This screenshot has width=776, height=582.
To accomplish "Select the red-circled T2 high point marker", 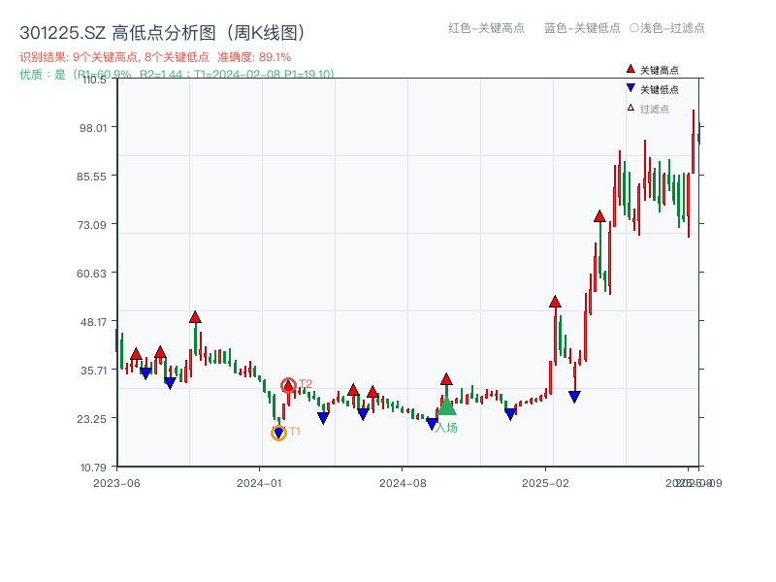I will point(288,384).
